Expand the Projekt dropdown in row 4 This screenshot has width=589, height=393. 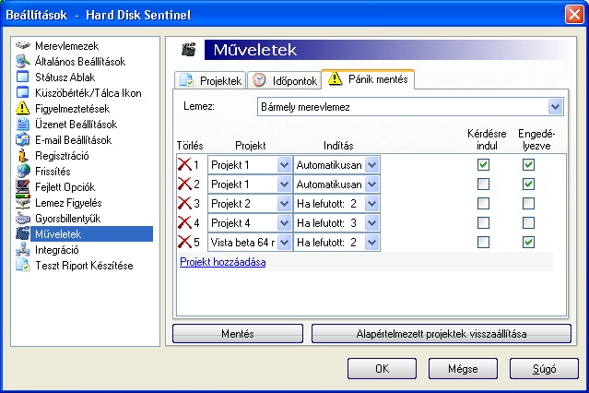coord(284,222)
